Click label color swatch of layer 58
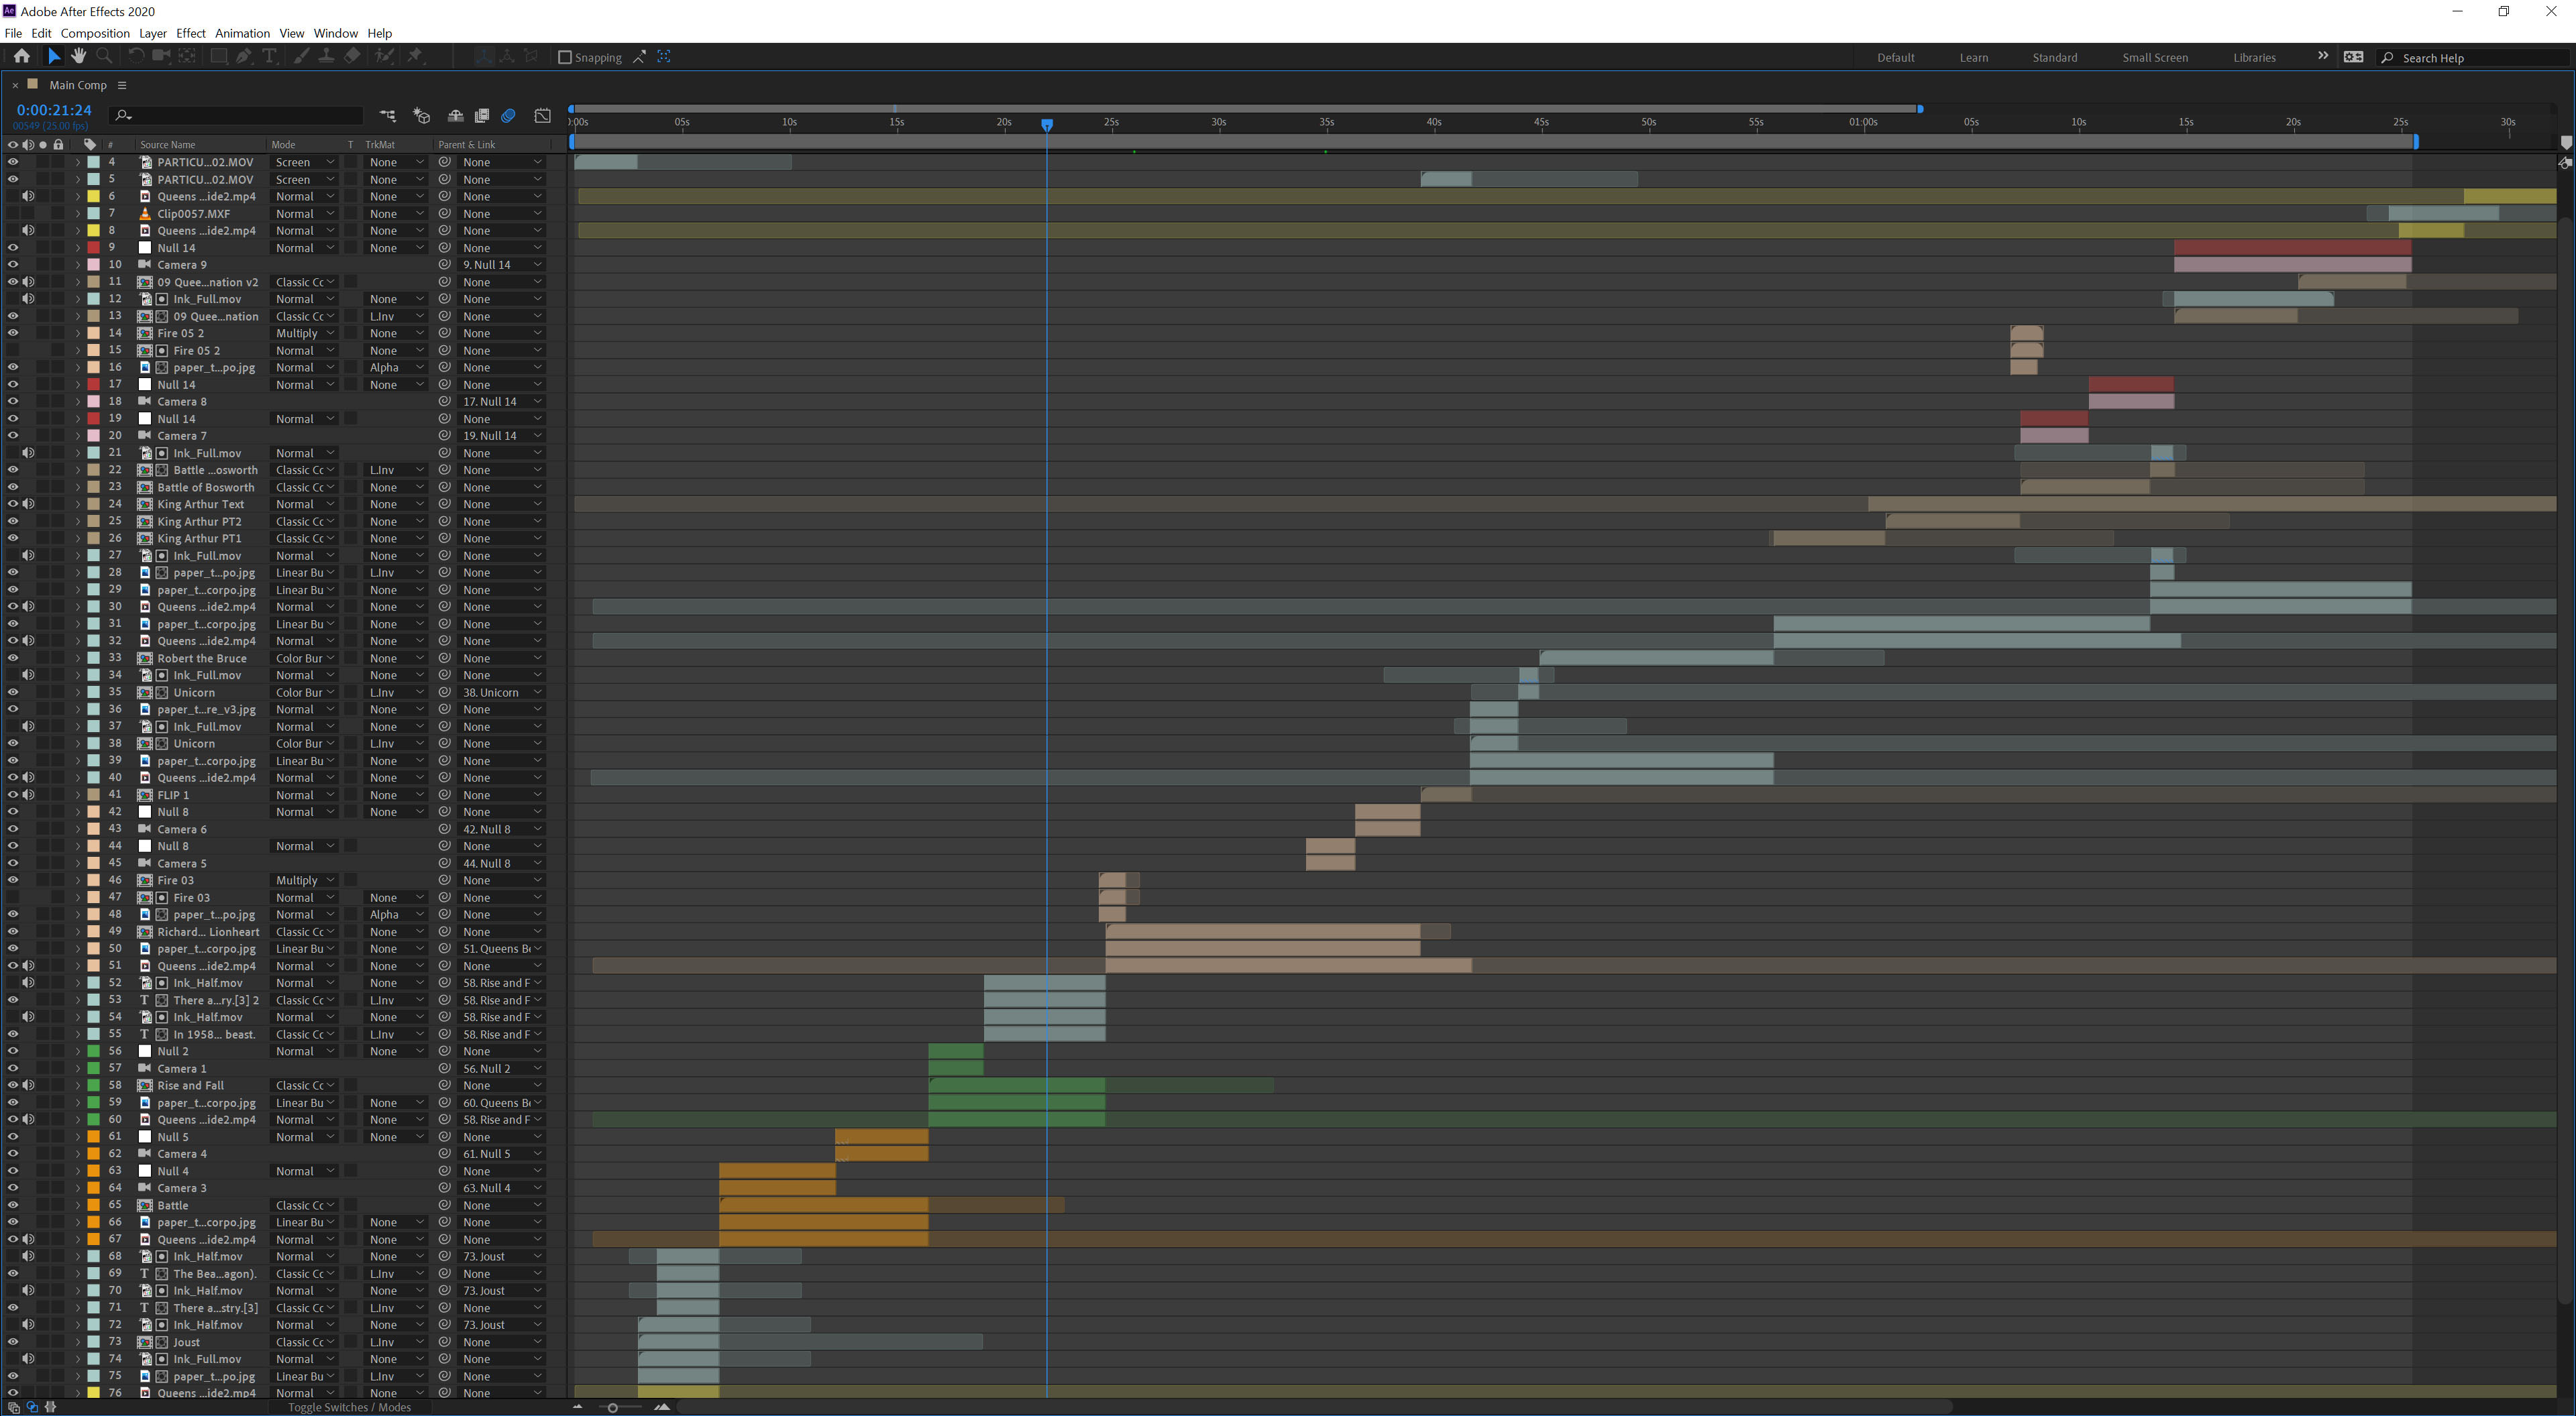The height and width of the screenshot is (1416, 2576). point(94,1085)
